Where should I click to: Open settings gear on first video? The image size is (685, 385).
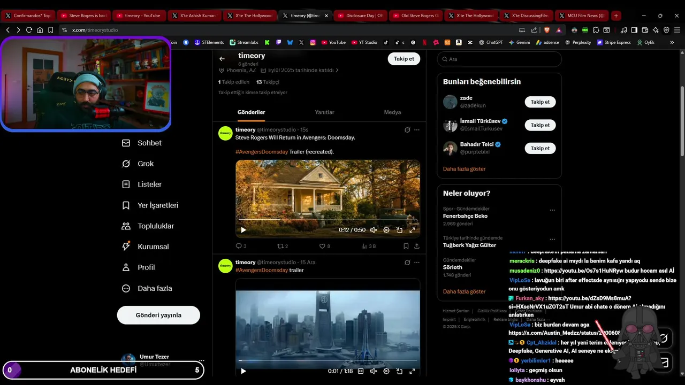[386, 230]
